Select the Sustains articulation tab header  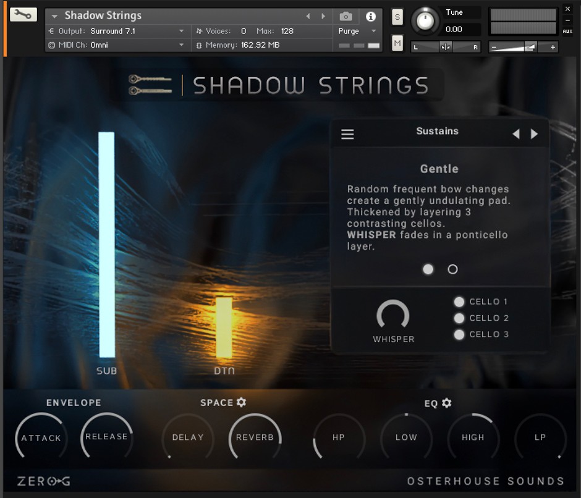[x=437, y=132]
